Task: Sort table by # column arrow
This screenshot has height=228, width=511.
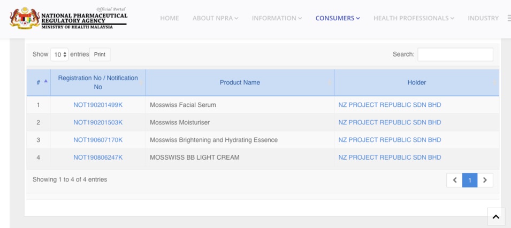Action: [45, 82]
